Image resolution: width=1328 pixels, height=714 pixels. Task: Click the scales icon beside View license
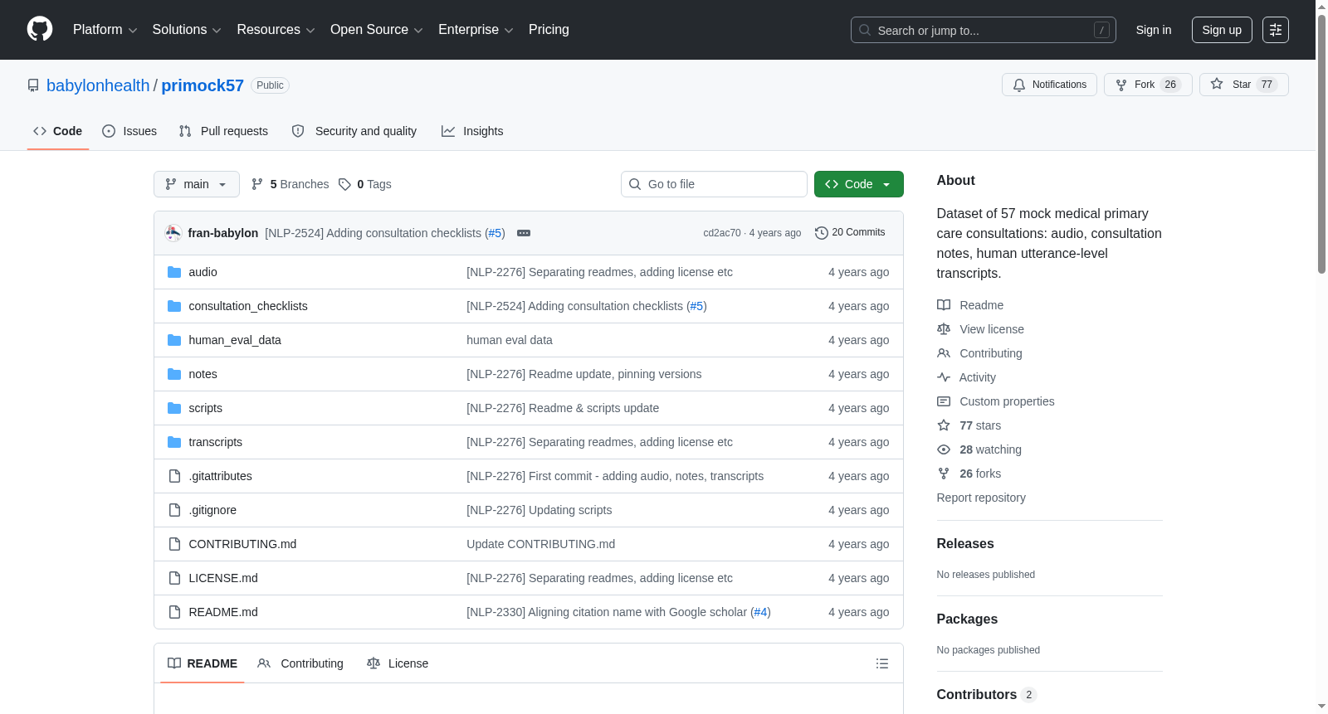pos(944,329)
